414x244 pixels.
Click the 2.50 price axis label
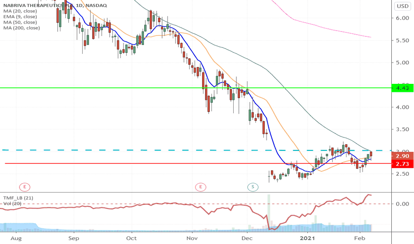pos(402,173)
